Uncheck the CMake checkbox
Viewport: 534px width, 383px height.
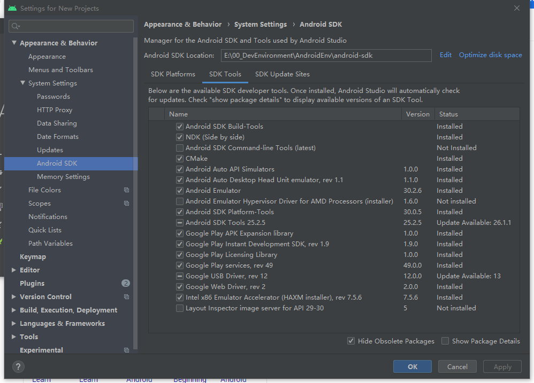179,159
